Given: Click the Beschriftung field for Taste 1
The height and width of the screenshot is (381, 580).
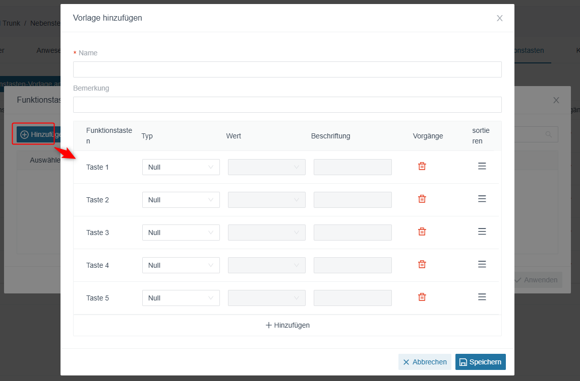Looking at the screenshot, I should [353, 167].
